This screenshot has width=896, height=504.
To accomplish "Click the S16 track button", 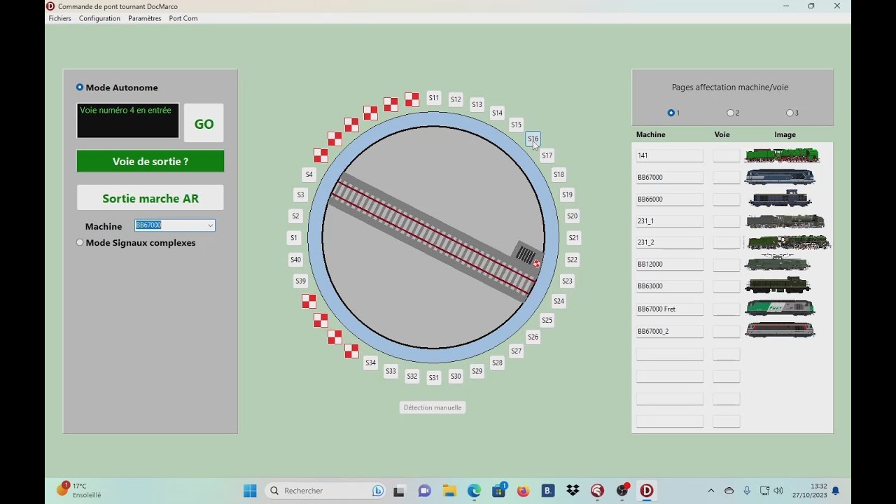I will tap(533, 139).
